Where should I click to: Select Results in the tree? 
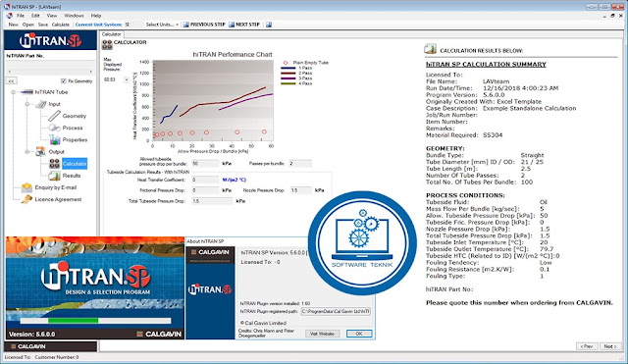[72, 176]
